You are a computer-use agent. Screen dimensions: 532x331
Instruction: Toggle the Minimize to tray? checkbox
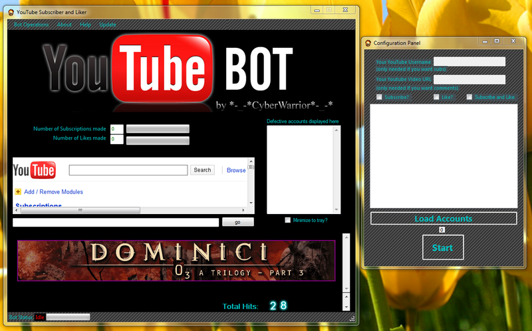click(288, 220)
